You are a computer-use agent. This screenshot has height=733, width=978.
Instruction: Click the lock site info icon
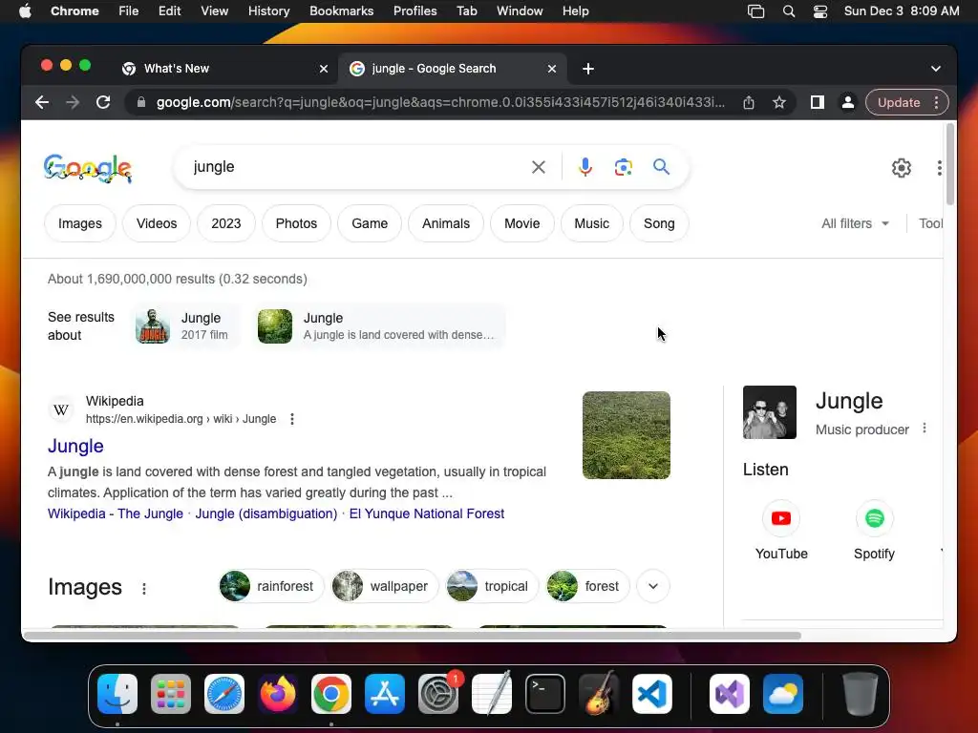(x=141, y=102)
